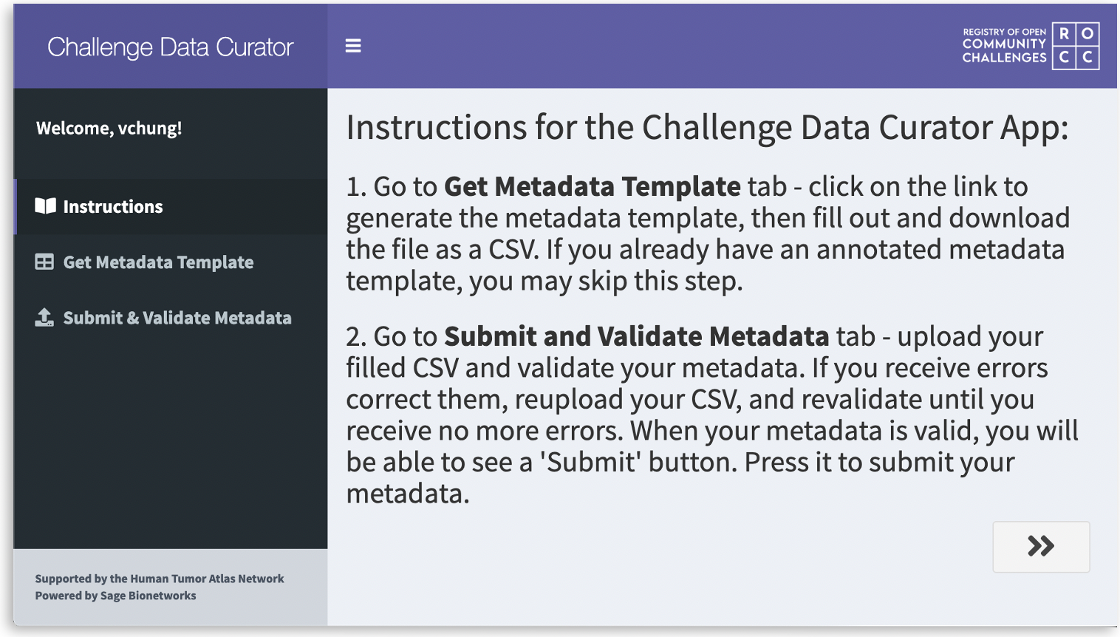Select the Registry of Open Community Challenges emblem
This screenshot has width=1120, height=637.
click(x=1031, y=46)
